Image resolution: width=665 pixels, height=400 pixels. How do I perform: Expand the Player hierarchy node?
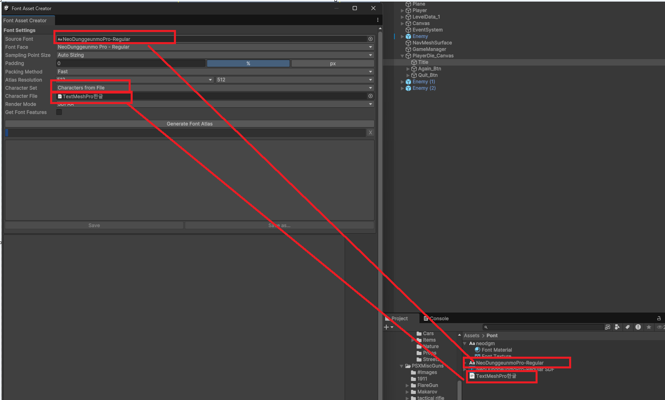point(402,11)
